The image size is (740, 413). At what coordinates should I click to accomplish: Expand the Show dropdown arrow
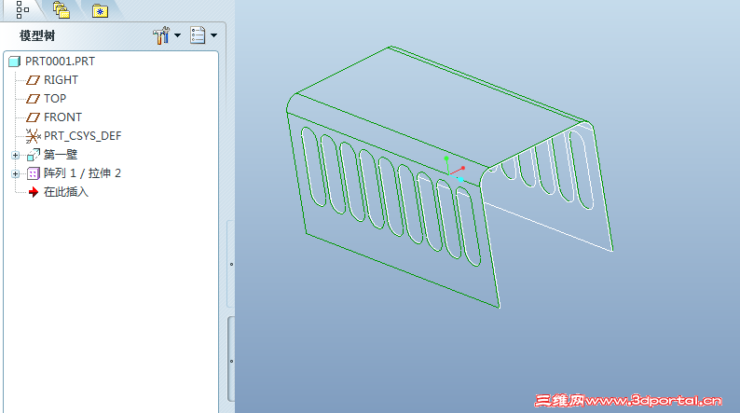tap(213, 35)
